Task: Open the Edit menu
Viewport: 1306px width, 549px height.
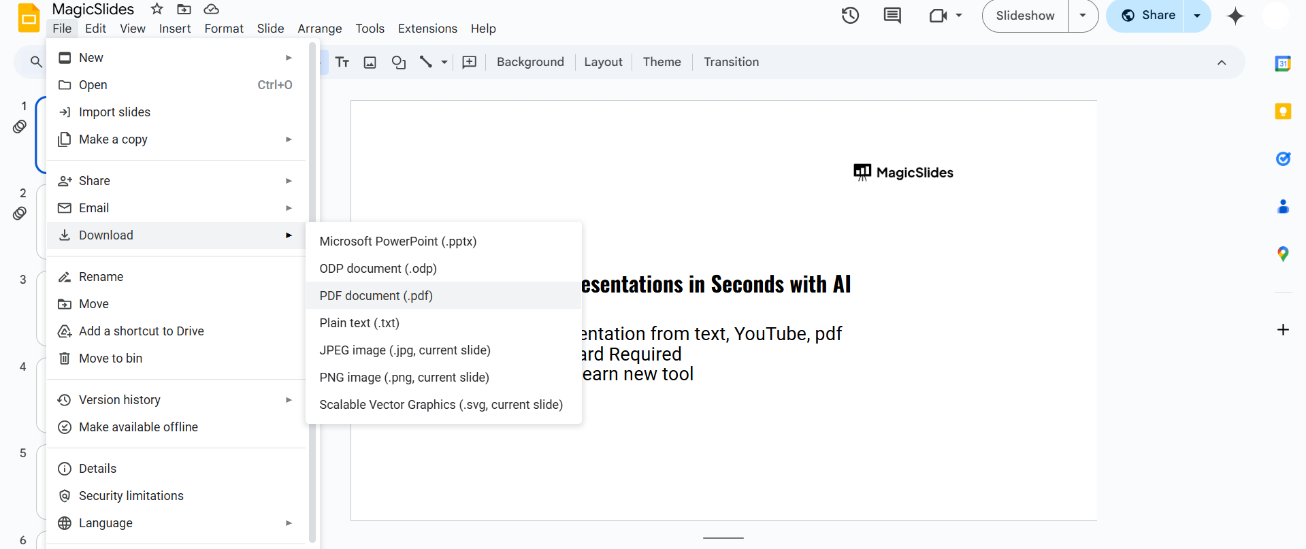Action: pyautogui.click(x=95, y=29)
